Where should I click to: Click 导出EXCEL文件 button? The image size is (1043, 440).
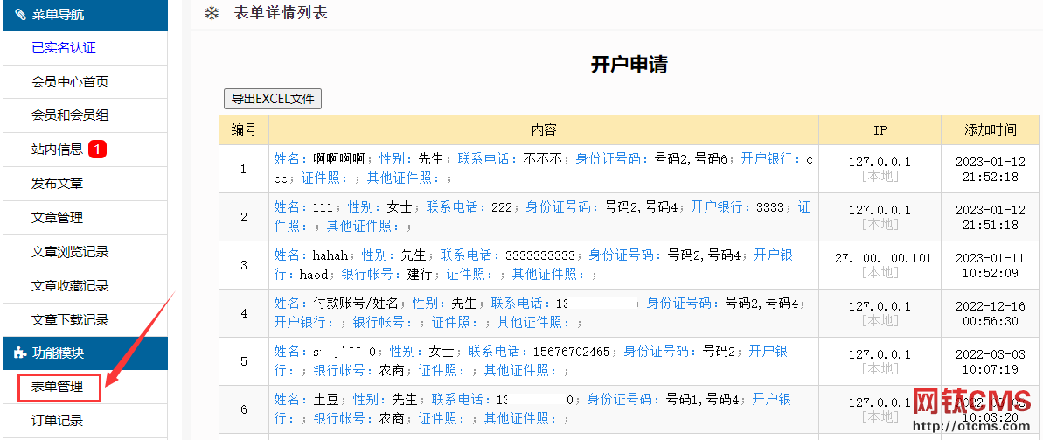click(273, 99)
